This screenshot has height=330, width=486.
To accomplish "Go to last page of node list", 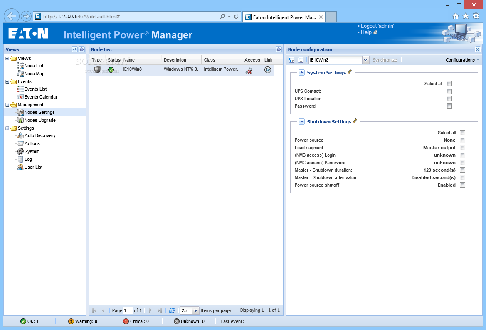I will click(x=159, y=310).
